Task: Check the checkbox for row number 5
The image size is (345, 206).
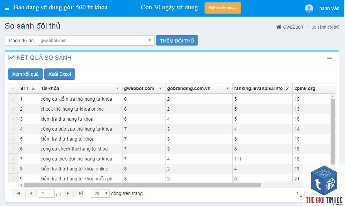Action: pyautogui.click(x=13, y=139)
